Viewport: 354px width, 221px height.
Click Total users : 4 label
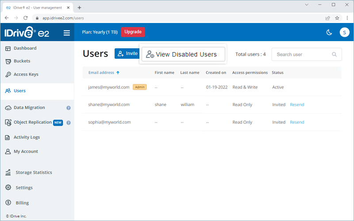250,54
